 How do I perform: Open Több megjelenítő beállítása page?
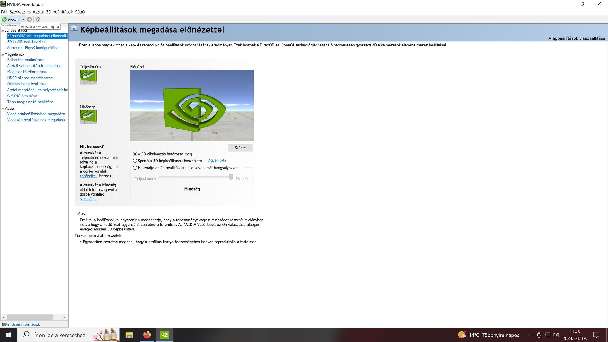pos(30,102)
